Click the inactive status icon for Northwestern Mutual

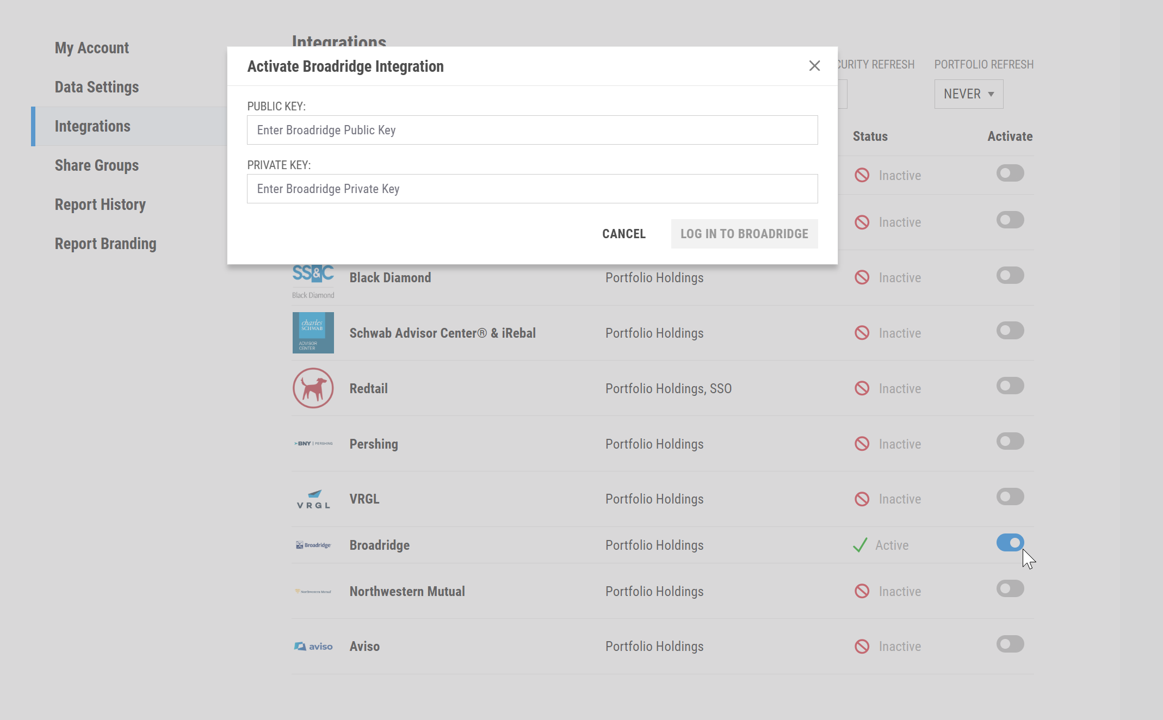[862, 591]
